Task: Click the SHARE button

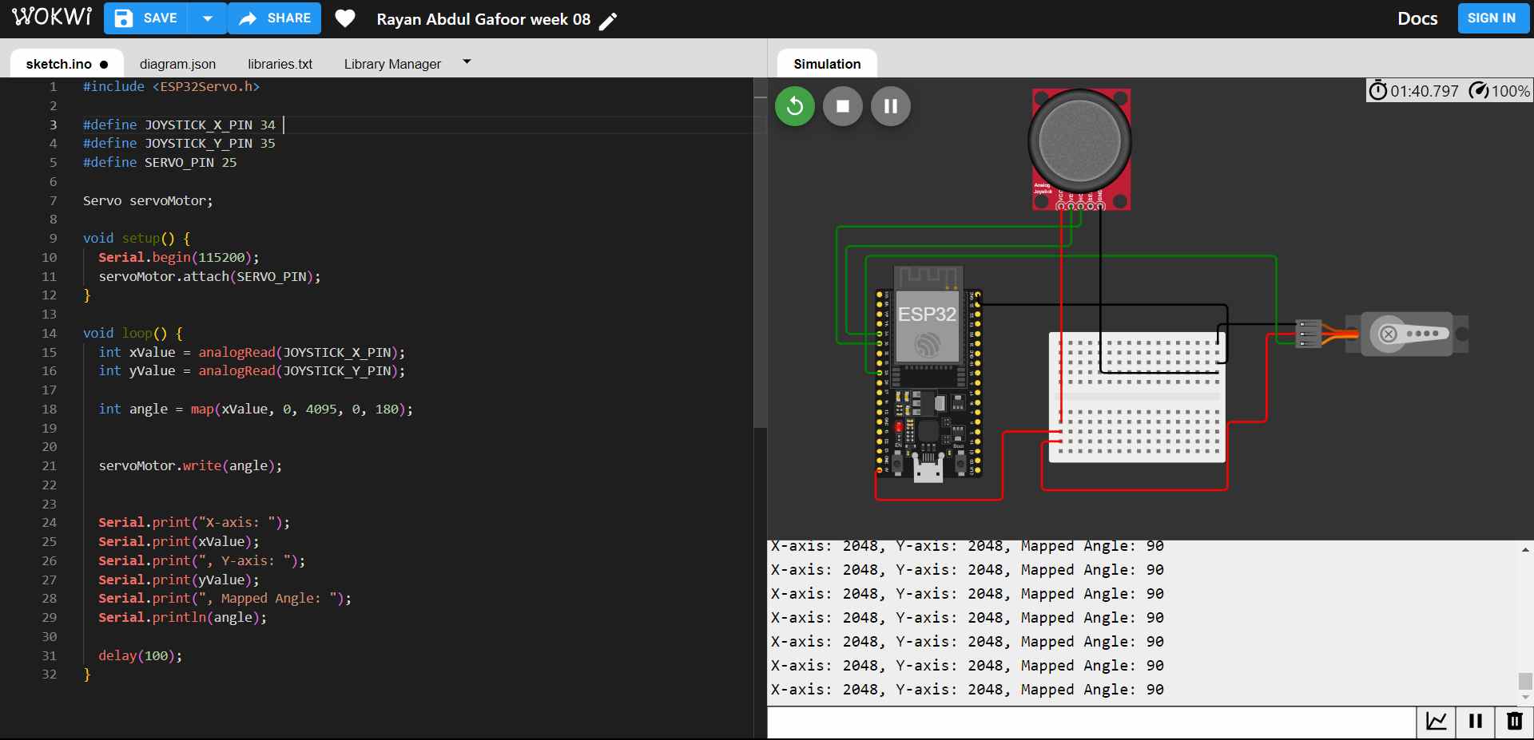Action: [x=275, y=18]
